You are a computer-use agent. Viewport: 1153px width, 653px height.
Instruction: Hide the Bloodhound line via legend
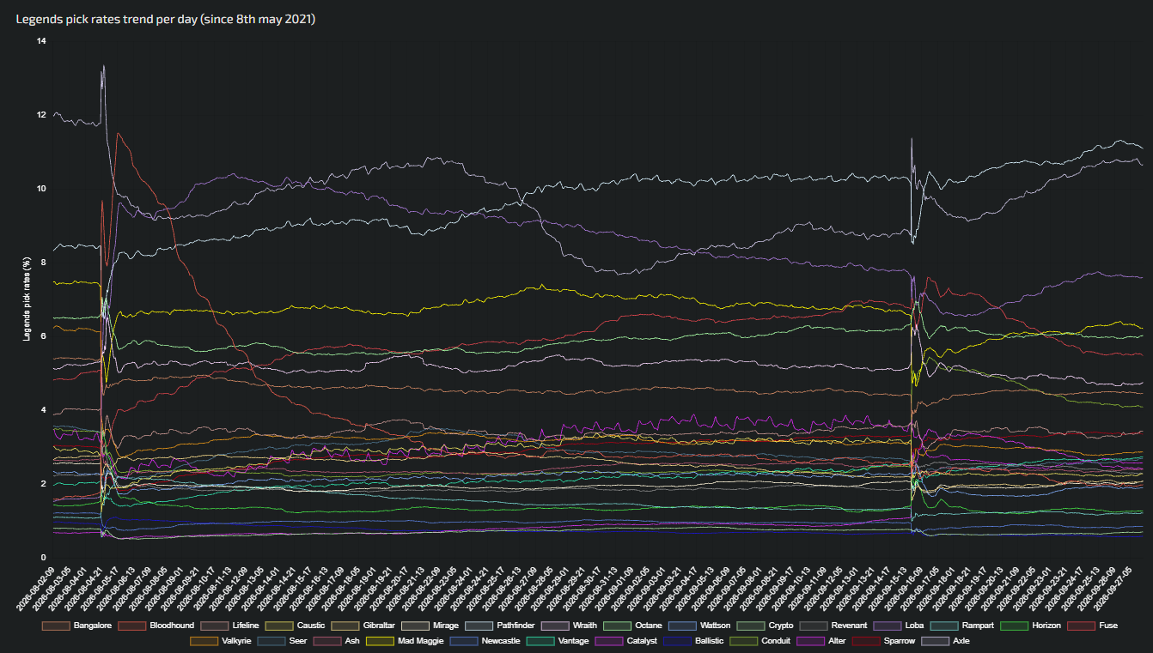pyautogui.click(x=155, y=626)
